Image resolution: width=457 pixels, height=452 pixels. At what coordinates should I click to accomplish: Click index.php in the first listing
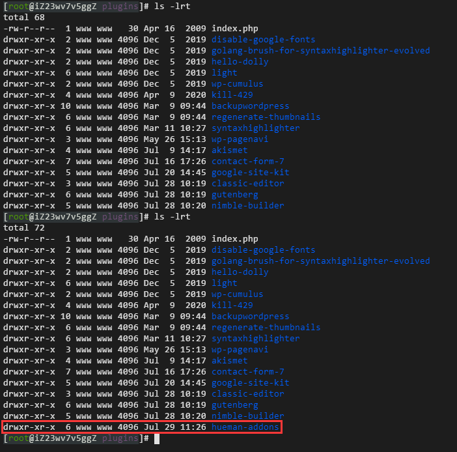[234, 29]
